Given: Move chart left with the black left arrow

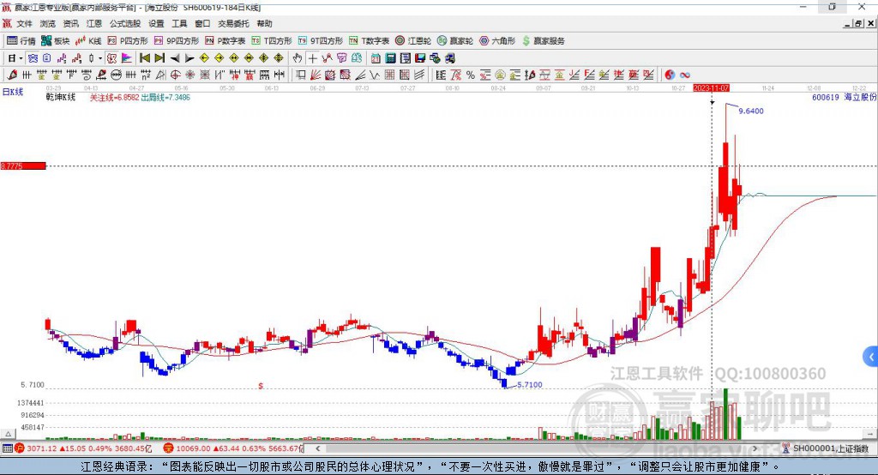Looking at the screenshot, I should [175, 58].
